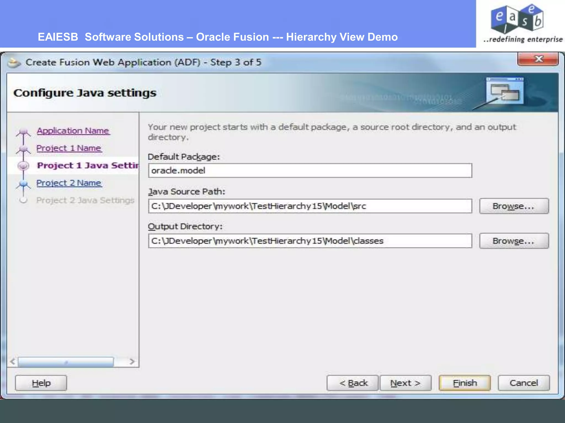Click the steps panel horizontal scrollbar thumb
The width and height of the screenshot is (565, 423).
66,362
